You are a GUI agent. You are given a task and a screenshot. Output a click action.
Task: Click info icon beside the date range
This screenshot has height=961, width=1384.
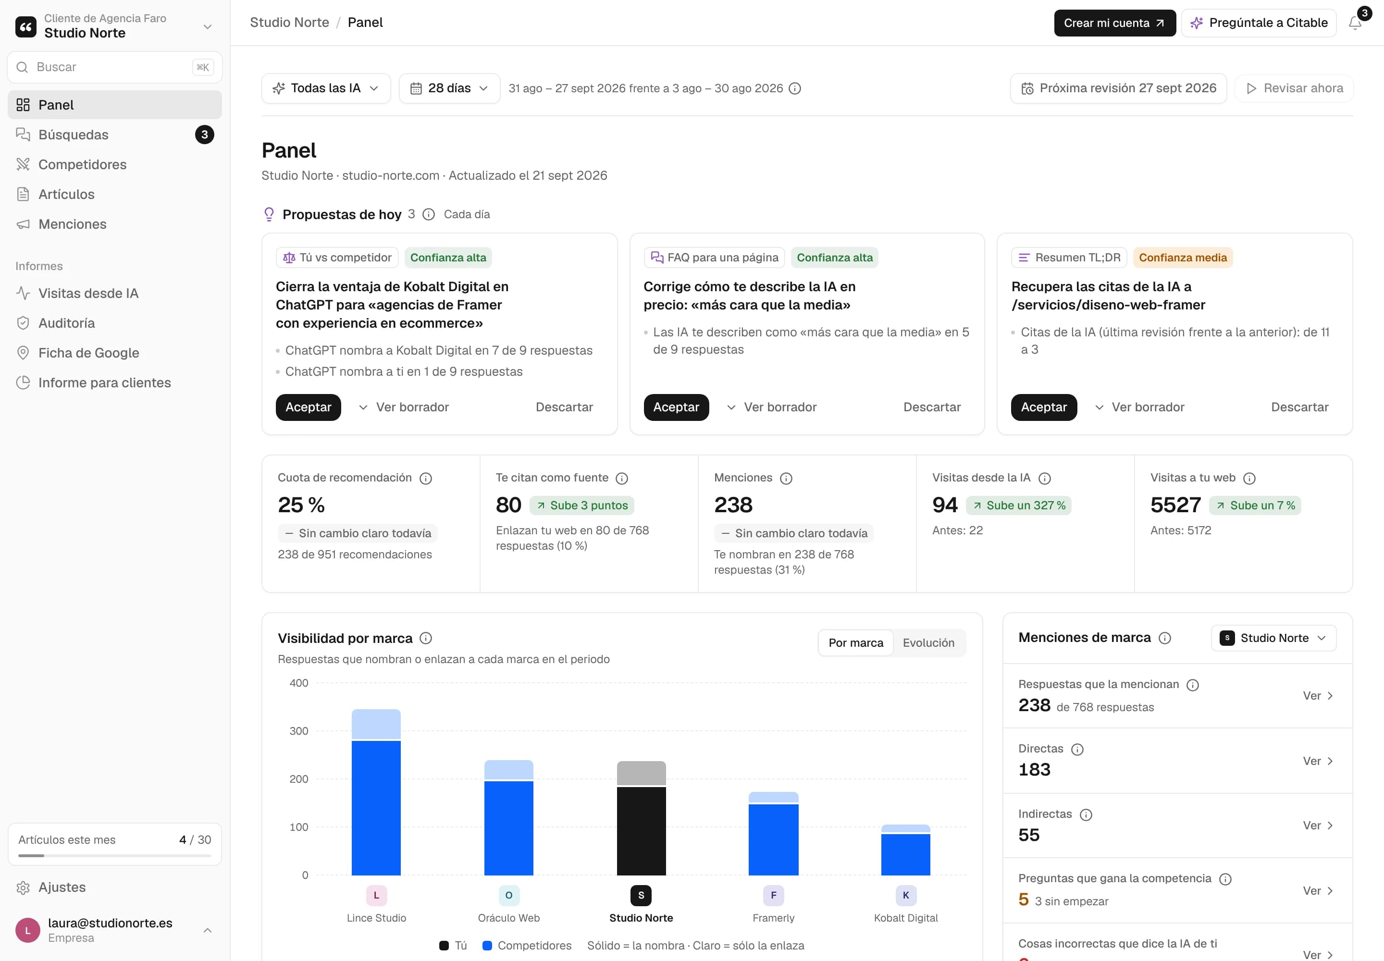795,88
